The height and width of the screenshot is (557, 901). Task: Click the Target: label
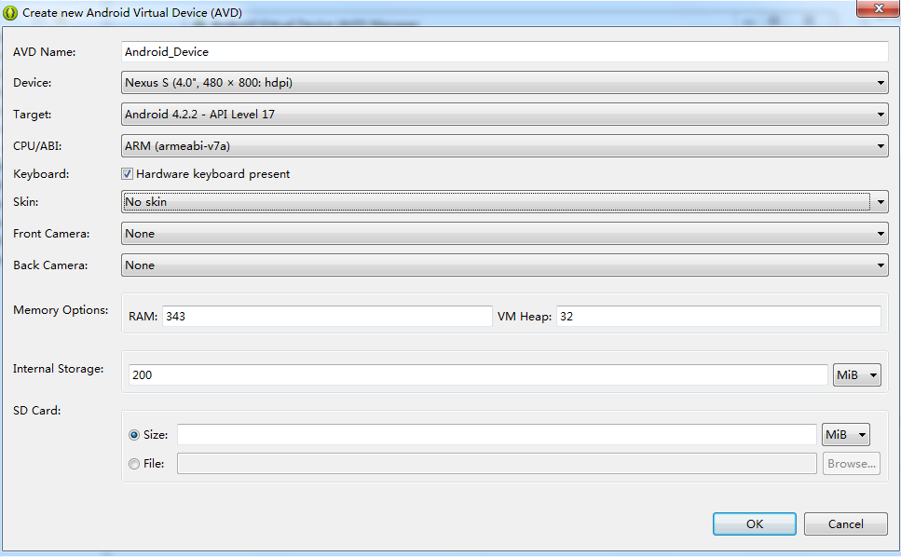click(33, 115)
